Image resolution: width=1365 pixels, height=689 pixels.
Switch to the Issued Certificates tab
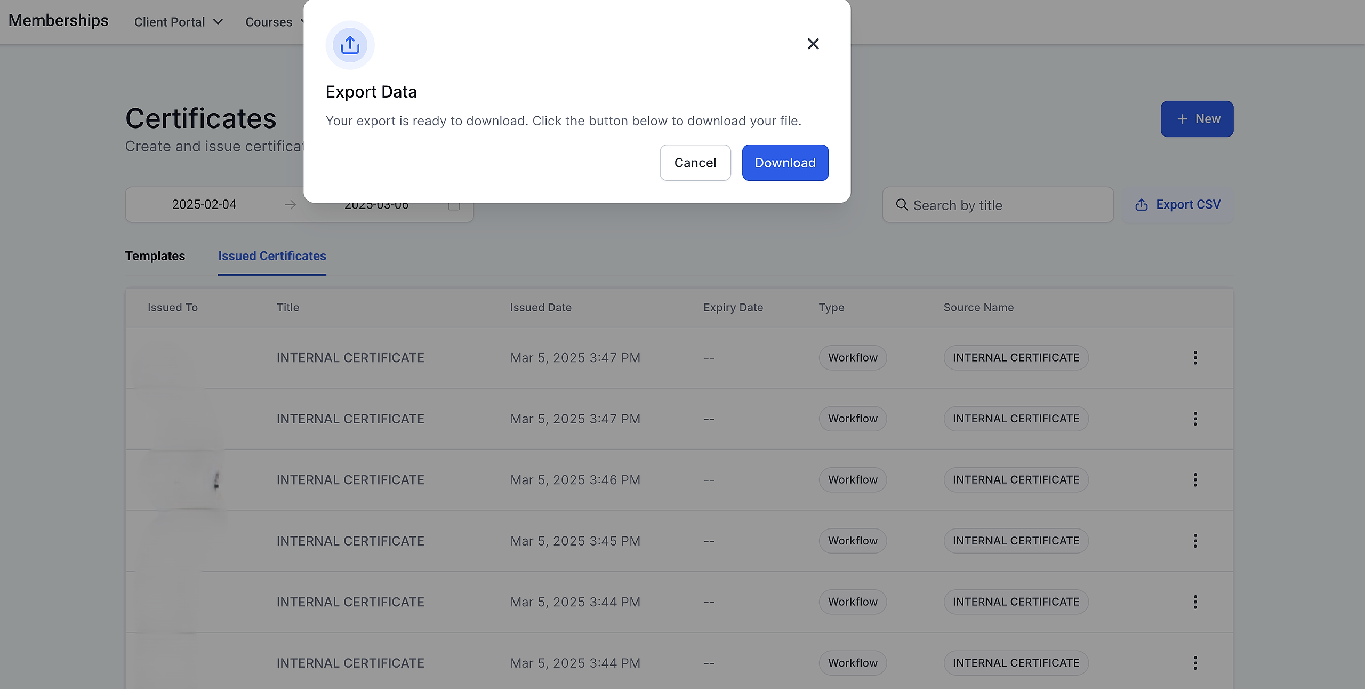272,256
